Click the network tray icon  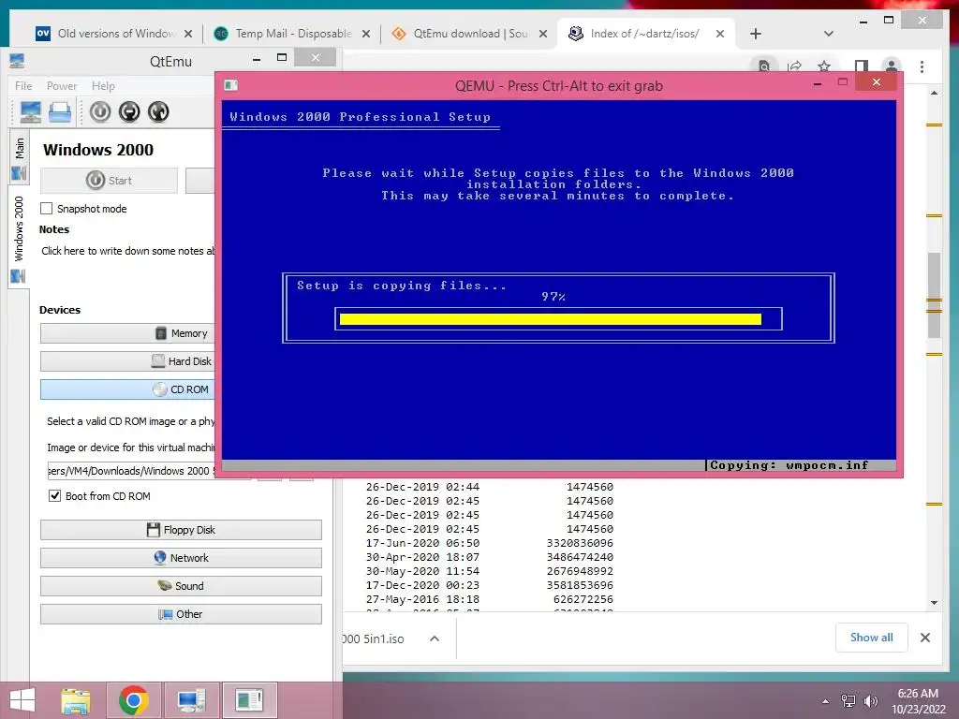[848, 701]
